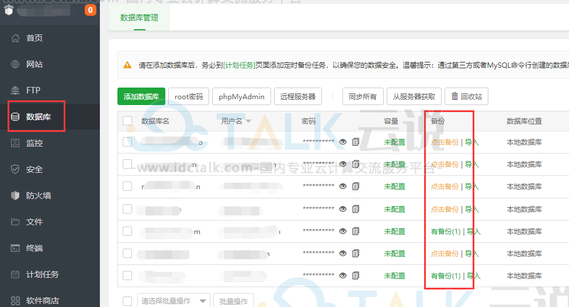Switch to the 数据库管理 tab
569x307 pixels.
pos(139,18)
